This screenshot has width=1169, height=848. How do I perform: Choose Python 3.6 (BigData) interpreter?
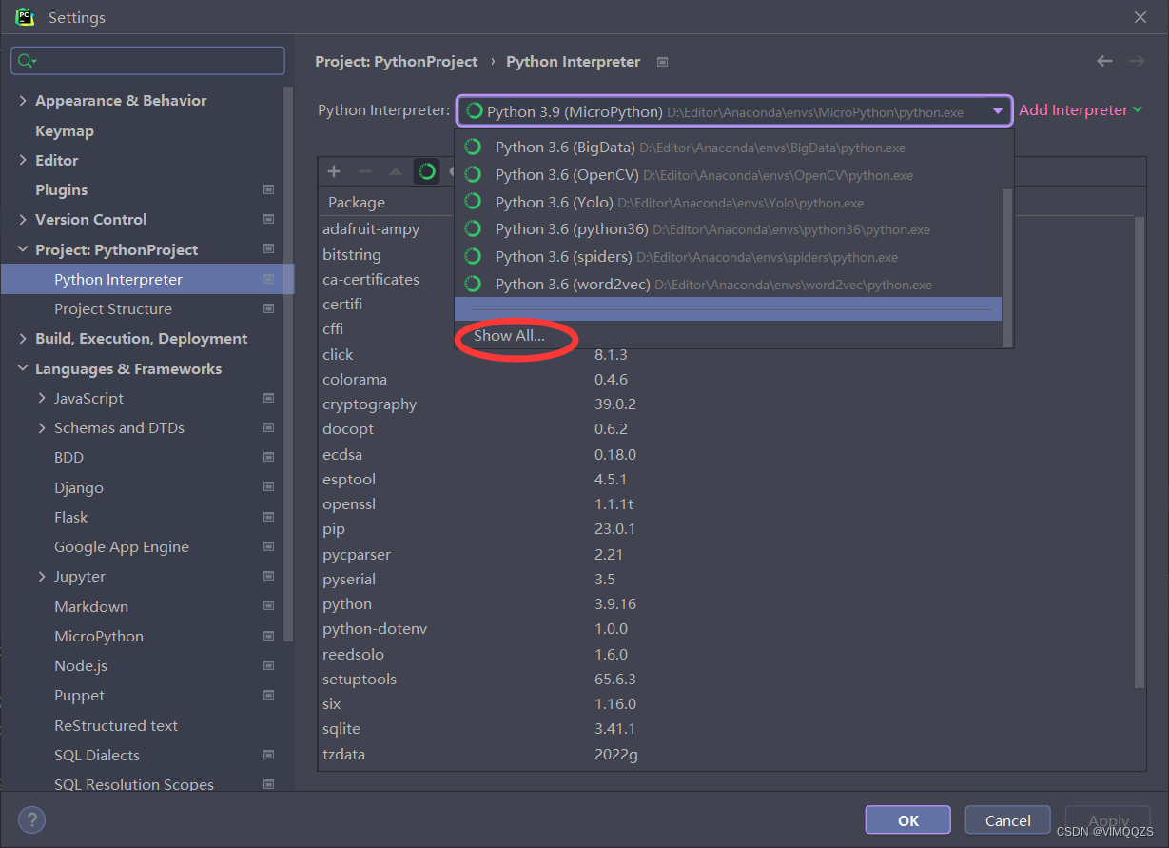point(729,148)
